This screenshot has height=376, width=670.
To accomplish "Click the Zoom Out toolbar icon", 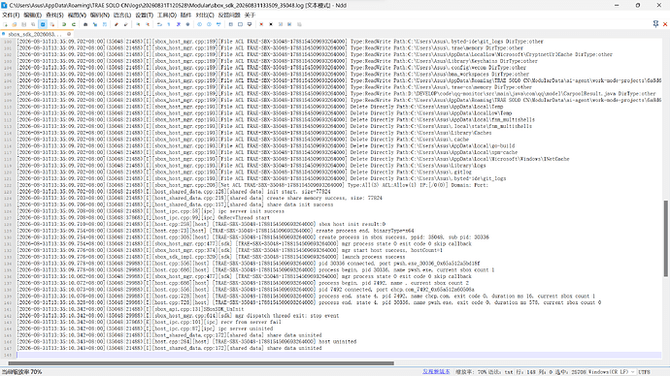I will [148, 24].
